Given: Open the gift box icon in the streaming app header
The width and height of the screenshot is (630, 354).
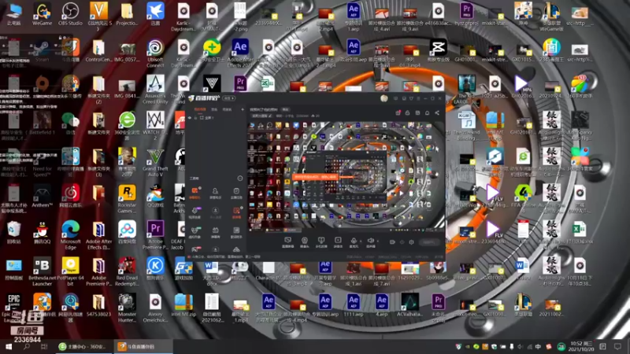Looking at the screenshot, I should [398, 112].
